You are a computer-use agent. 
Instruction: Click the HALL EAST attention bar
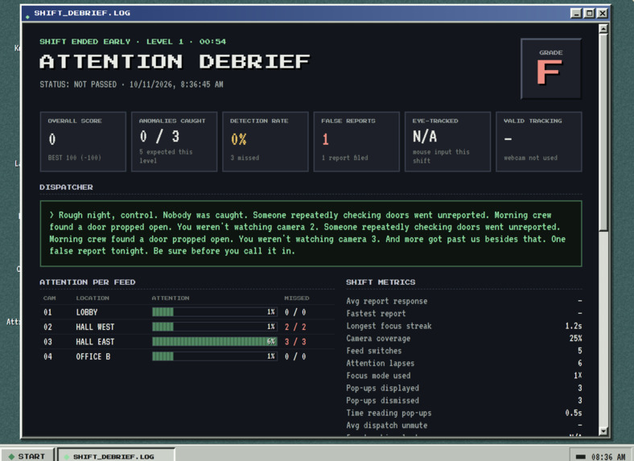[215, 342]
